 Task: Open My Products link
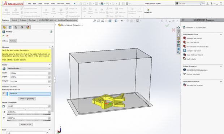[191, 59]
